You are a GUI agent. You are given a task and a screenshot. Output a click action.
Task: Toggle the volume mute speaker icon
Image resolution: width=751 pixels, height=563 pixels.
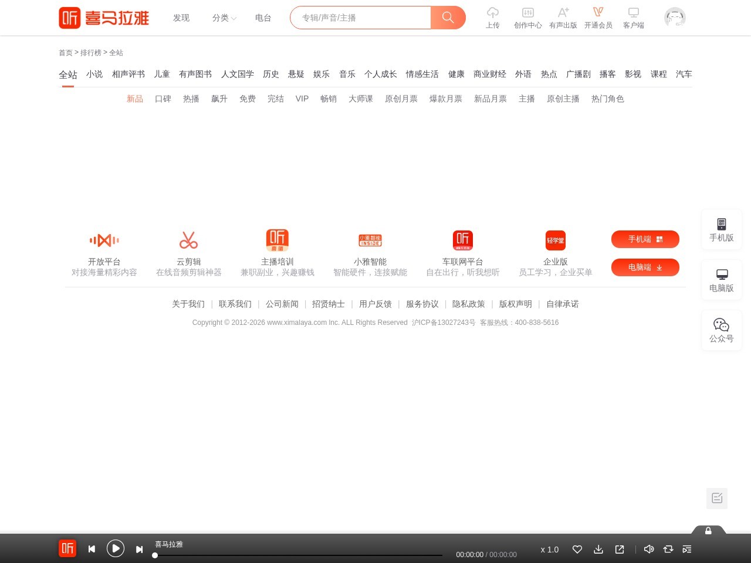(649, 550)
